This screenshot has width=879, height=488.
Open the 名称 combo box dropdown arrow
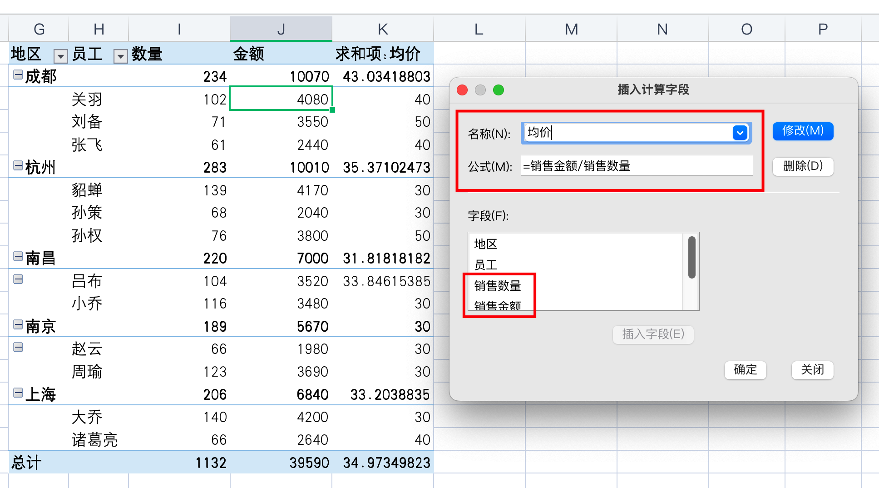[x=740, y=133]
